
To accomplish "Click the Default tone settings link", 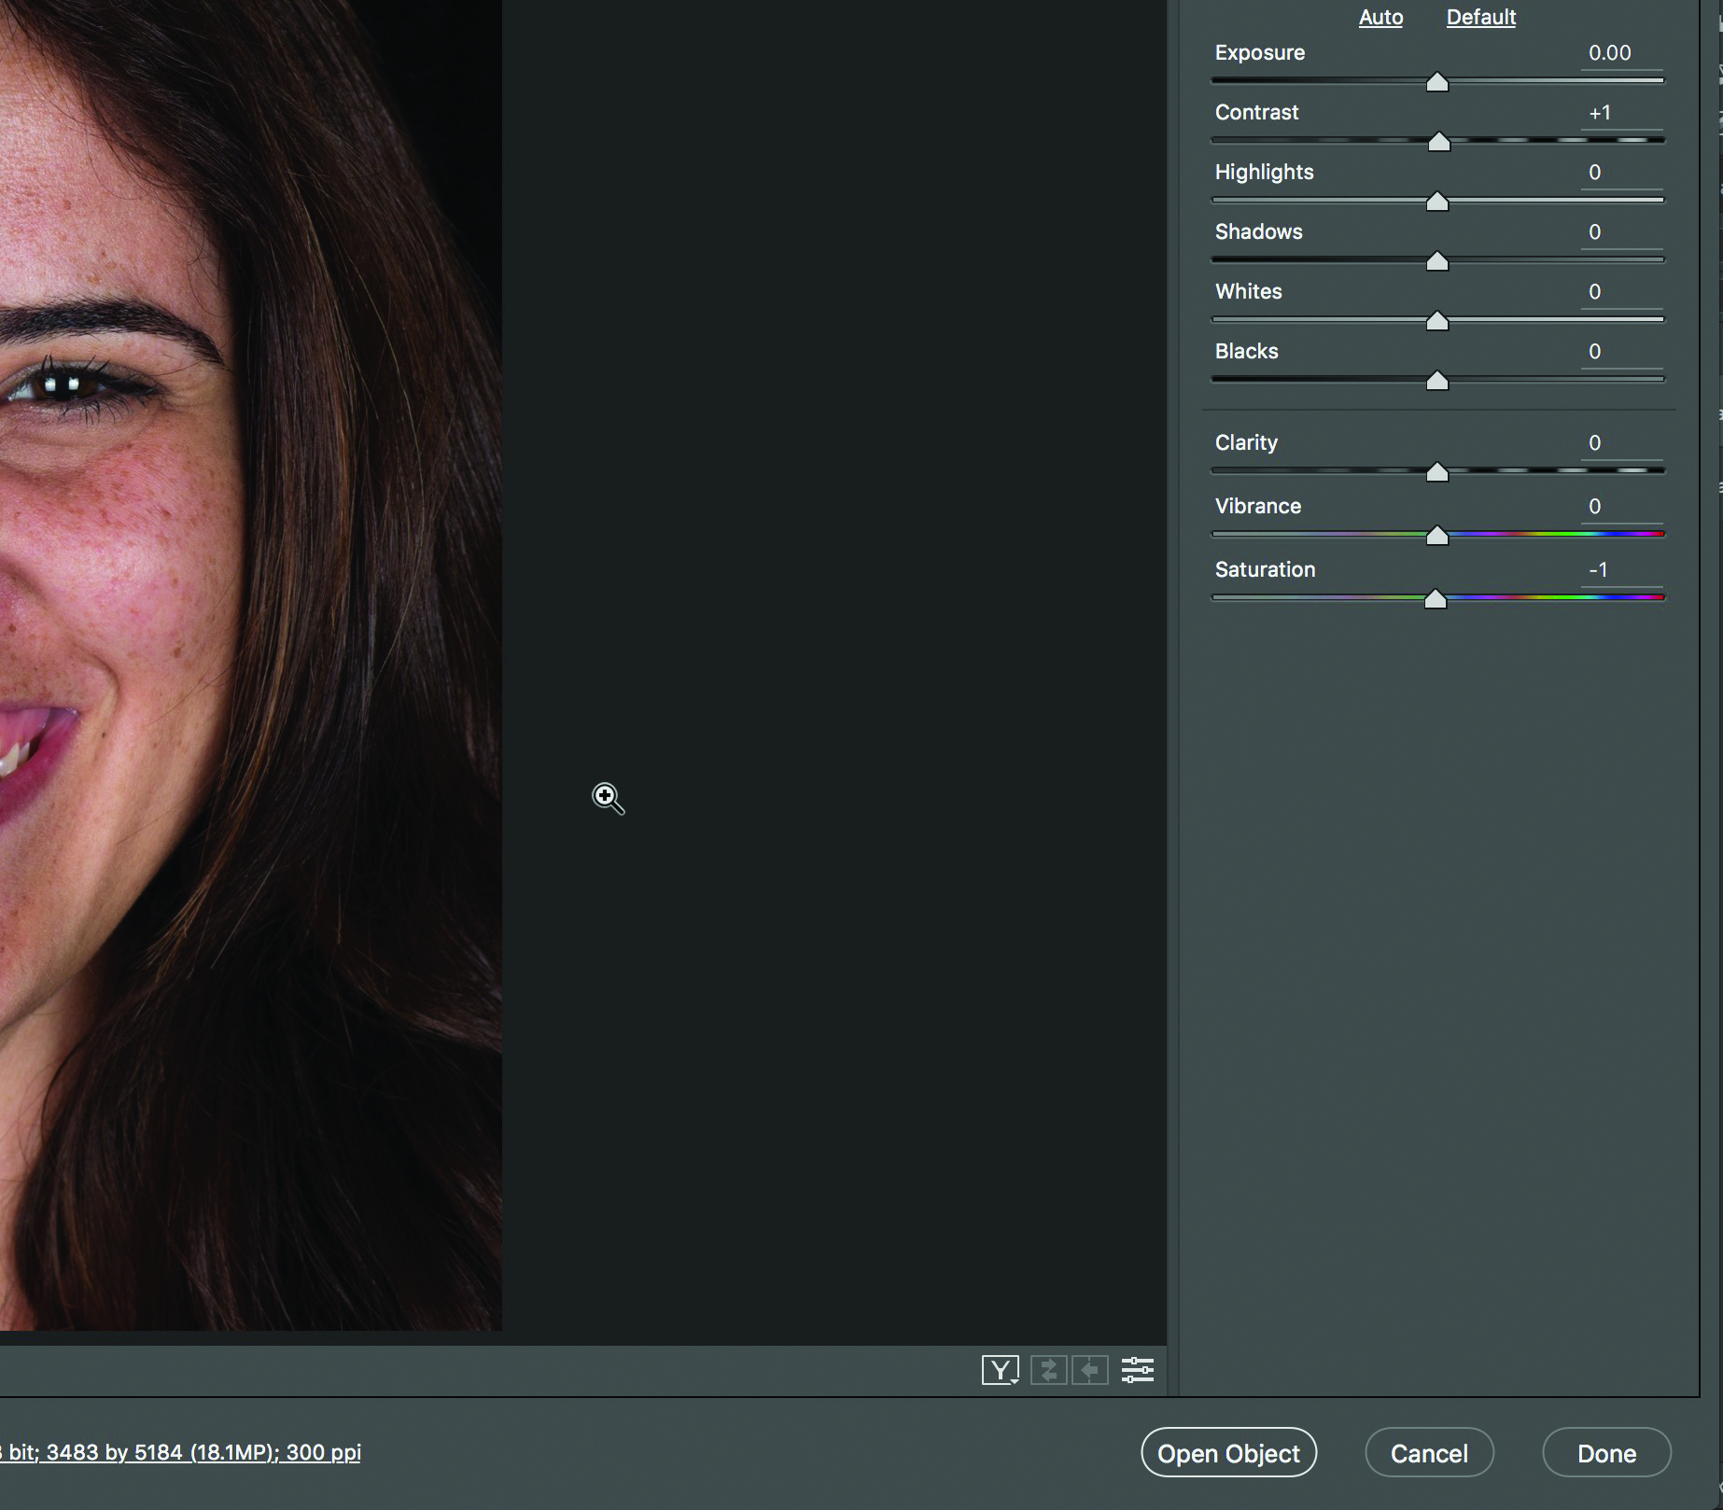I will tap(1480, 18).
